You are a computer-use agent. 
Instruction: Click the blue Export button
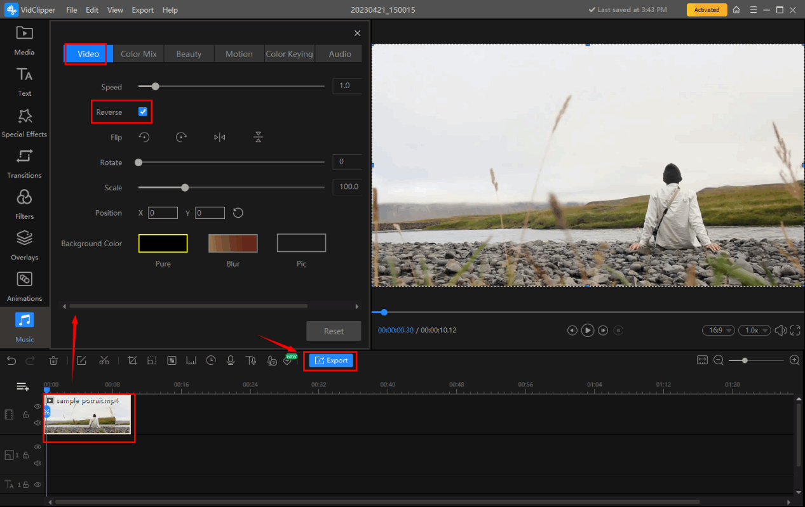(331, 360)
